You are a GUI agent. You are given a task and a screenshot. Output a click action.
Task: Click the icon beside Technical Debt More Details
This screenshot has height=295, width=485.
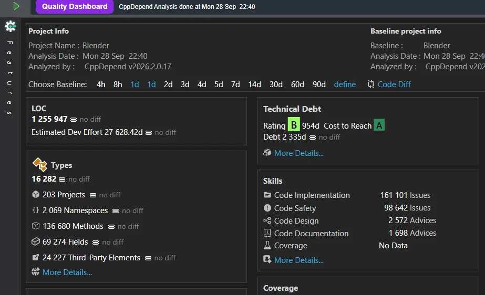(267, 153)
